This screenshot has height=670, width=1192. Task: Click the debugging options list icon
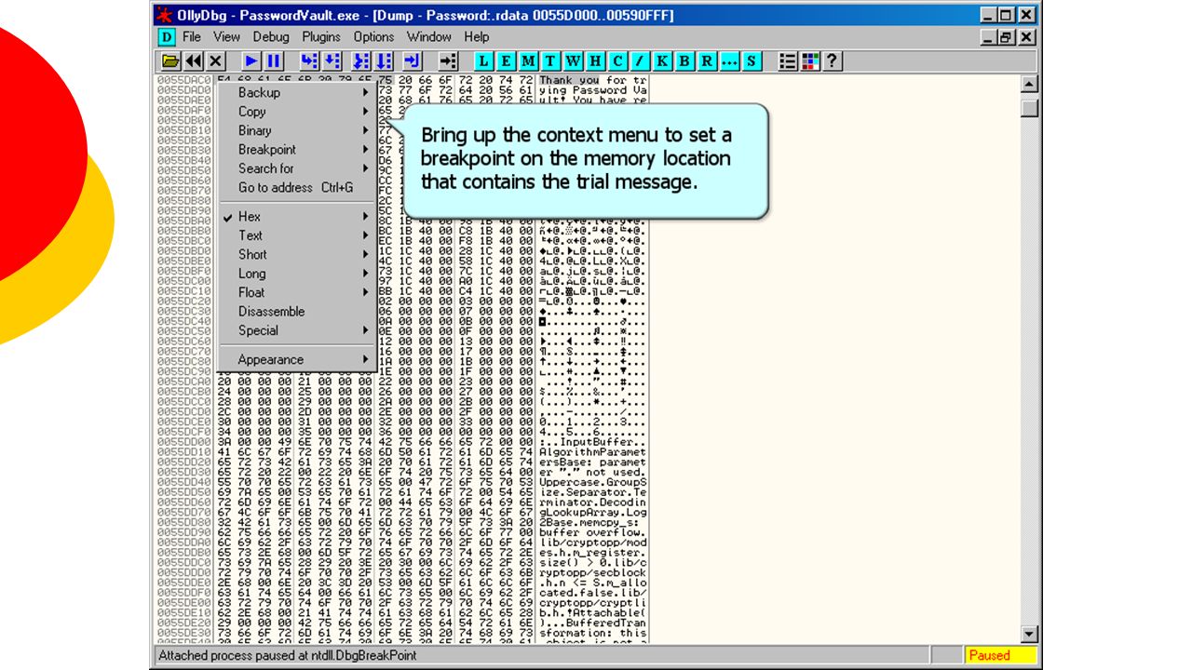[x=788, y=61]
